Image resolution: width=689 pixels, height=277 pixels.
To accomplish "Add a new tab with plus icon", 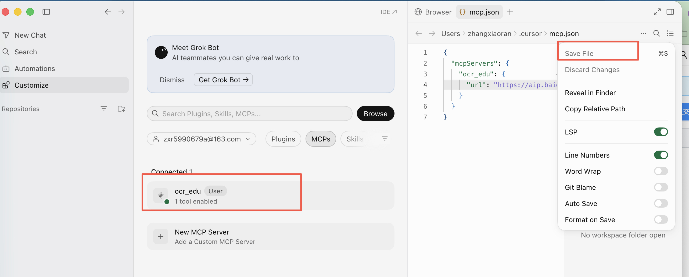I will coord(510,12).
